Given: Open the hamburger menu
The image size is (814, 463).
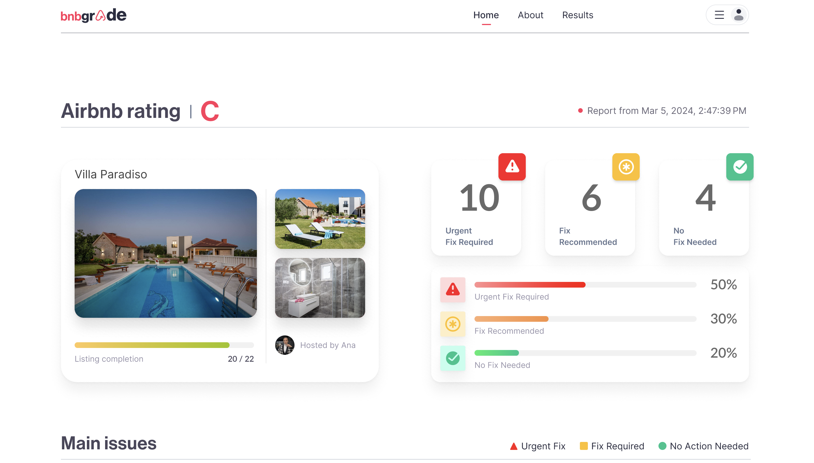Looking at the screenshot, I should click(x=719, y=15).
